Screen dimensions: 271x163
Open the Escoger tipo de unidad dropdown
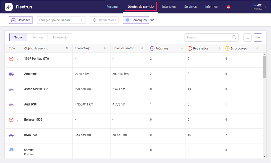click(61, 20)
